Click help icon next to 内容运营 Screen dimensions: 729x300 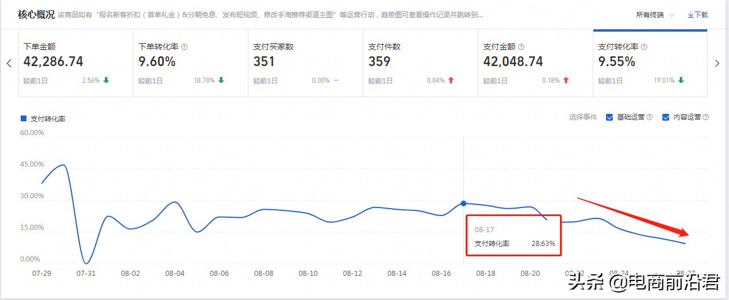click(705, 117)
